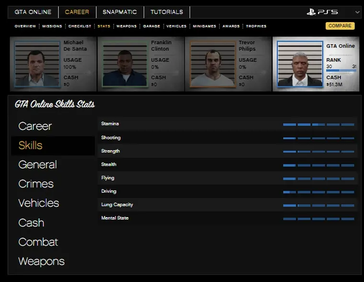
Task: Click the yellow COMPARE button
Action: click(340, 26)
